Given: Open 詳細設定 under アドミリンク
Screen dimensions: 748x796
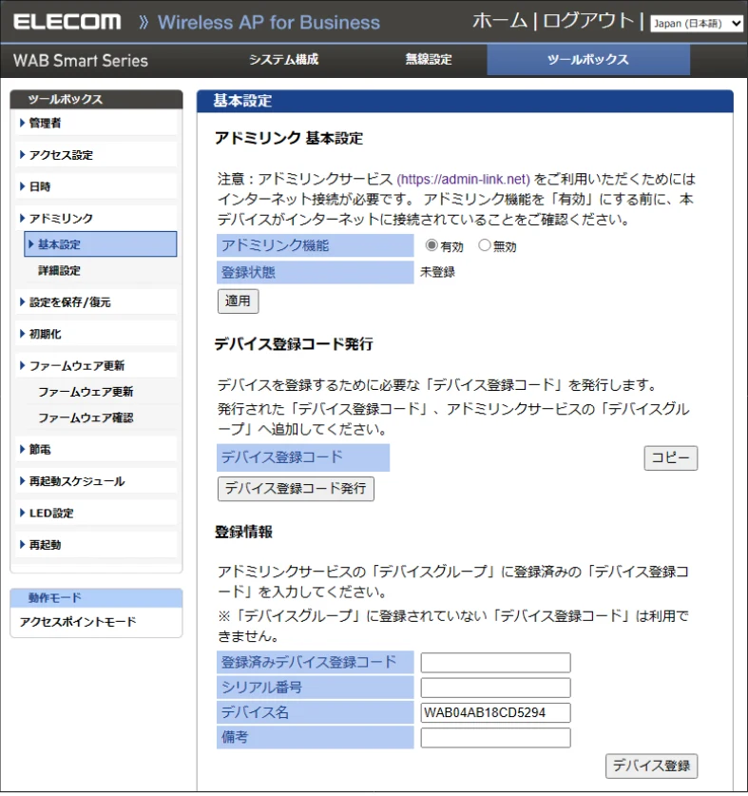Looking at the screenshot, I should 59,271.
